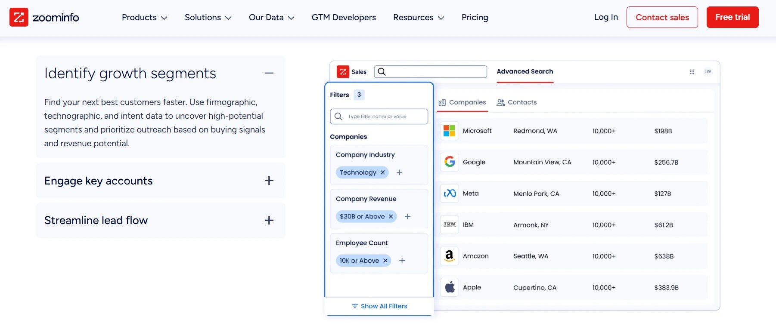Collapse the Identify growth segments section
776x332 pixels.
[x=269, y=73]
